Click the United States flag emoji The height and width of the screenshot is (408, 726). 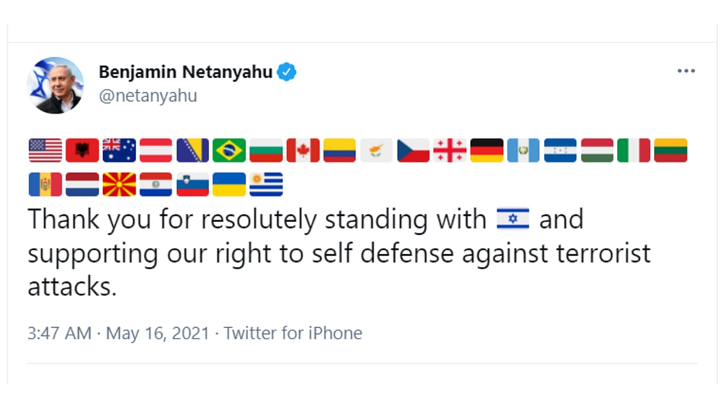click(x=45, y=151)
